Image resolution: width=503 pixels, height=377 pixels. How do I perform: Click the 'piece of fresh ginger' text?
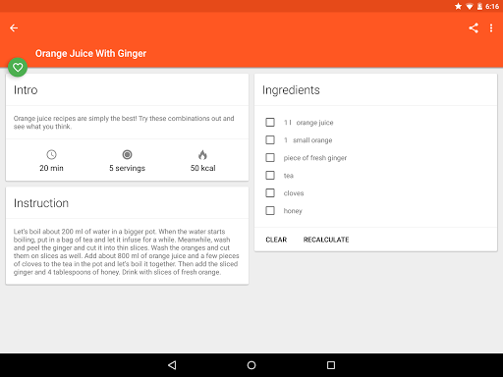click(x=315, y=158)
